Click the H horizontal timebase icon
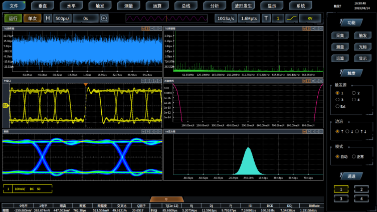 48,19
